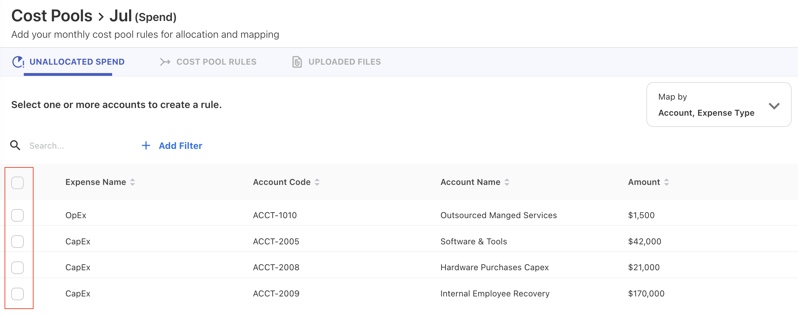Sort by Amount arrows icon
The width and height of the screenshot is (798, 316).
tap(666, 182)
